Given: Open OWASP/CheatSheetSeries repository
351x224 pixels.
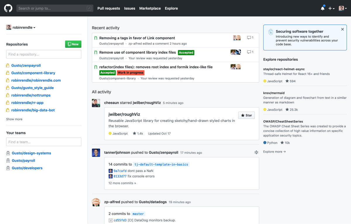Looking at the screenshot, I should point(283,121).
